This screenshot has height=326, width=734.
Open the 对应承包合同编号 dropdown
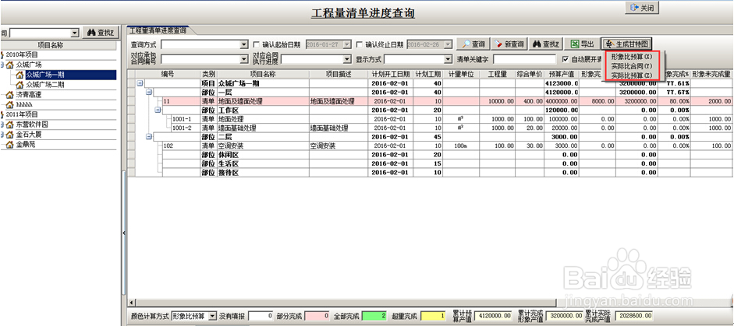(244, 59)
